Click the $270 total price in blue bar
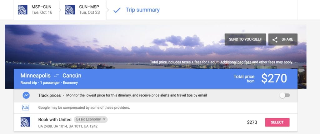This screenshot has width=320, height=134. click(x=274, y=78)
